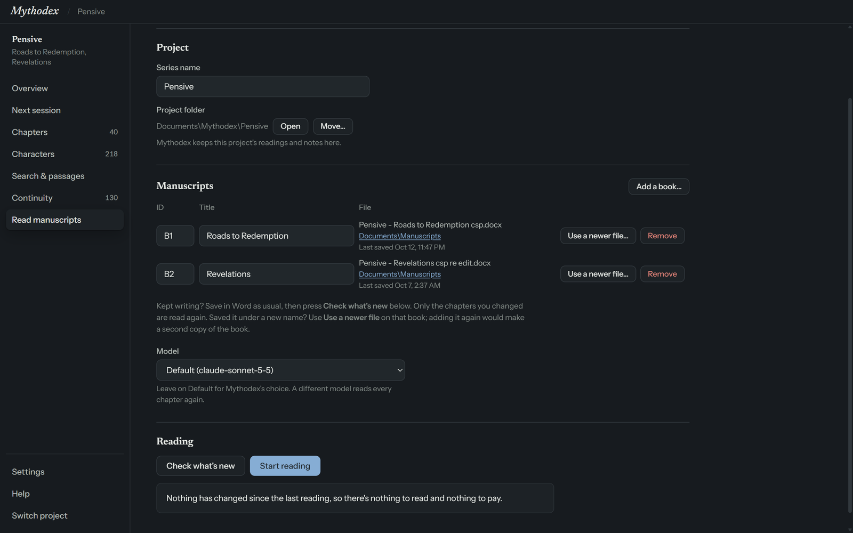Click the Open project folder button
Viewport: 853px width, 533px height.
[291, 126]
